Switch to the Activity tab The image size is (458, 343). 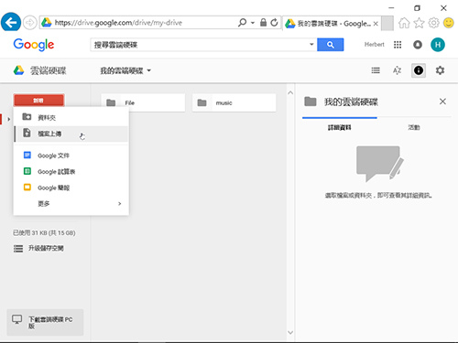click(x=414, y=127)
